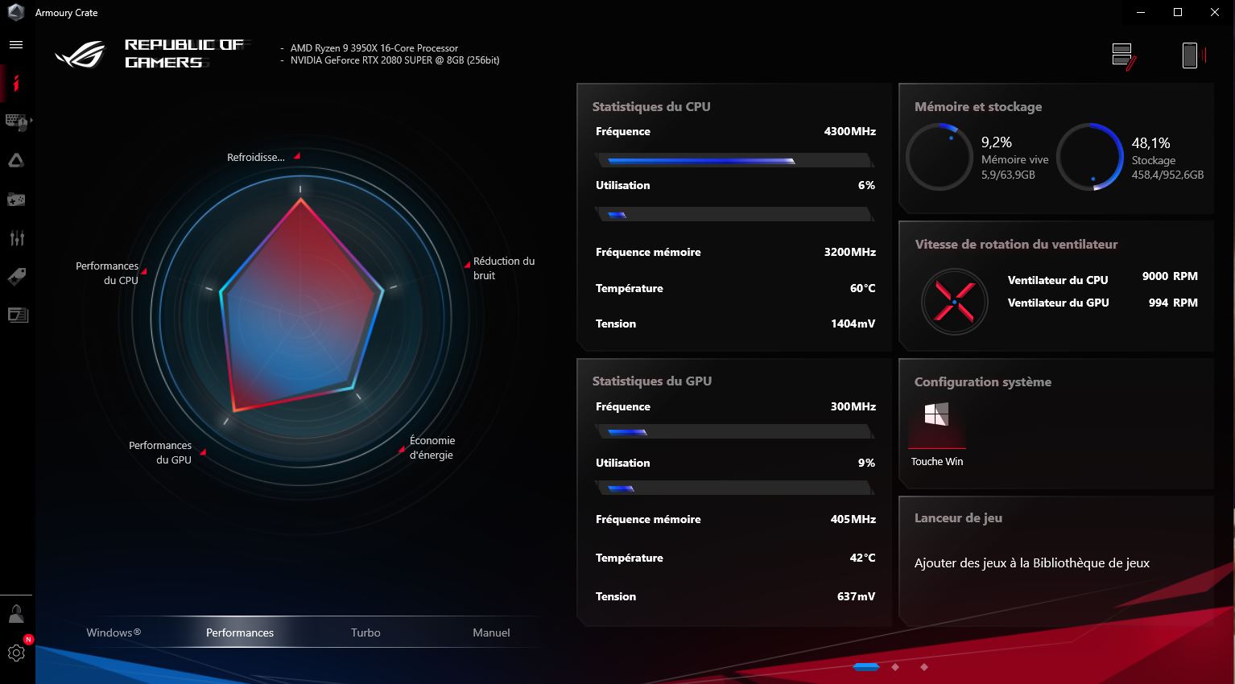
Task: Click the mobile phone connect icon
Action: tap(1192, 56)
